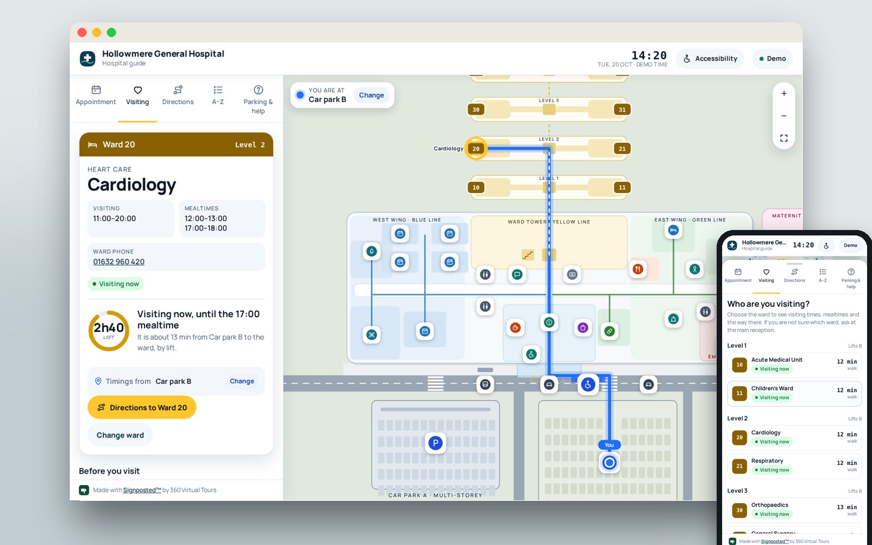Click the East Wing bed marker

(673, 231)
